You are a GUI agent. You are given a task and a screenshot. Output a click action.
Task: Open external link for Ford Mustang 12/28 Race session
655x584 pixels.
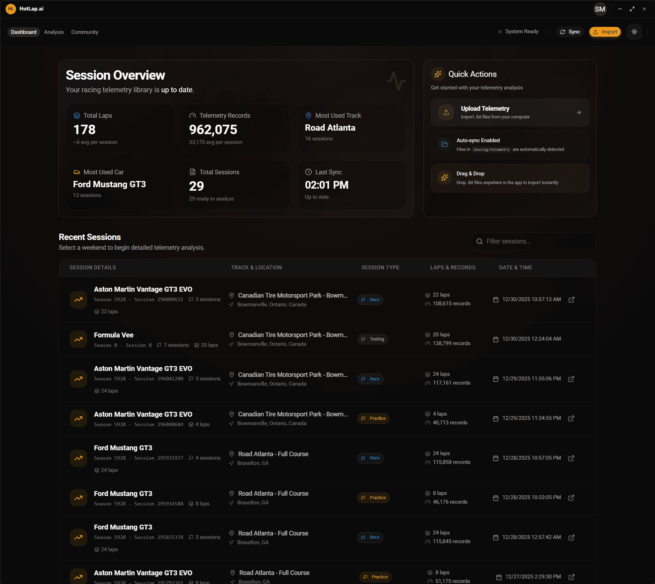(x=571, y=458)
